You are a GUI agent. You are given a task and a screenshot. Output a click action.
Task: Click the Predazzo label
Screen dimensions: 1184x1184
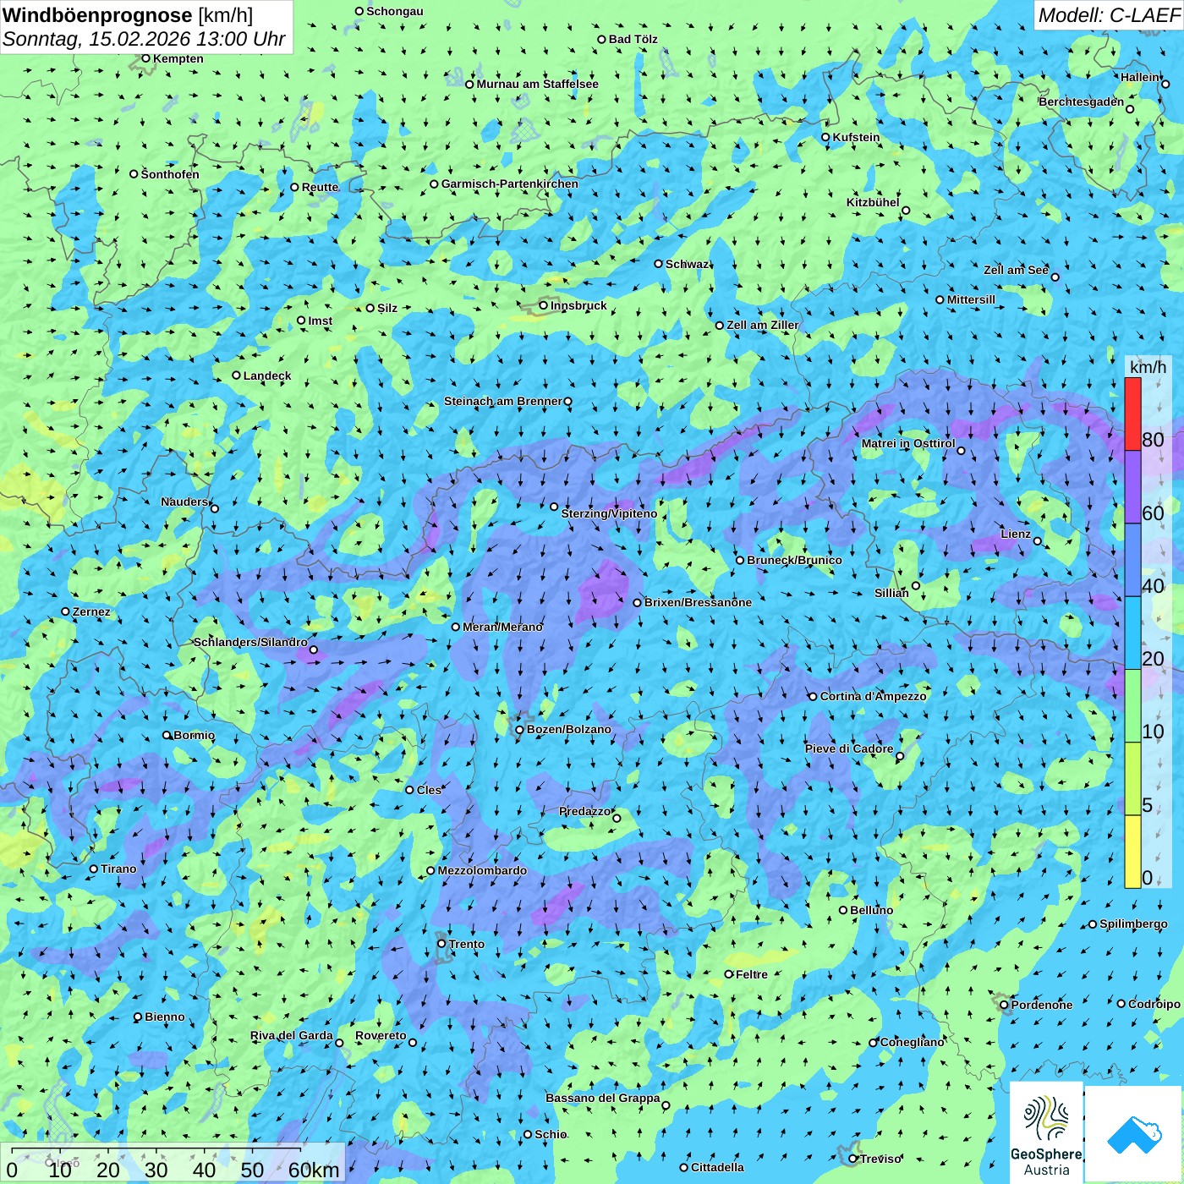[x=584, y=811]
